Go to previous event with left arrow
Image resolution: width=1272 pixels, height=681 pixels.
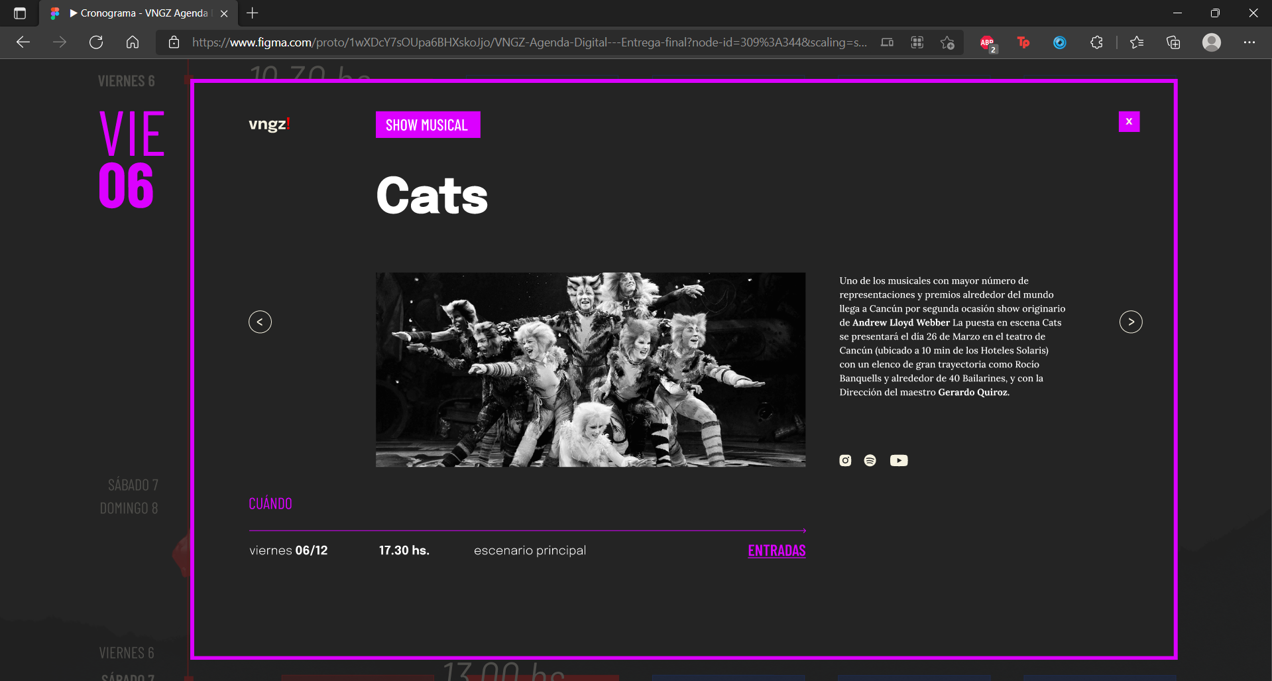click(260, 322)
